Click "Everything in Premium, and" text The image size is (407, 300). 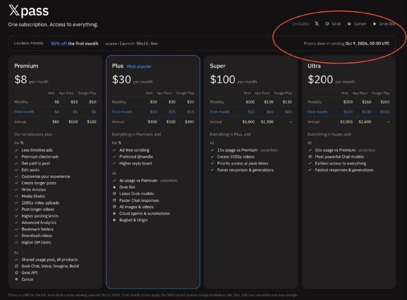136,134
